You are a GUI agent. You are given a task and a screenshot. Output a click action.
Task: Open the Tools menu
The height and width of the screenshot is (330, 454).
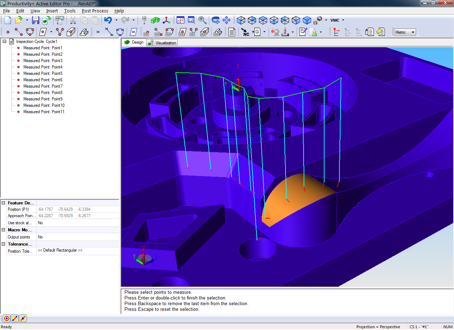click(x=70, y=11)
